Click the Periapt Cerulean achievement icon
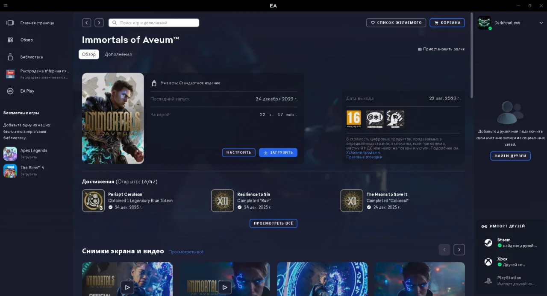This screenshot has width=547, height=296. 93,201
